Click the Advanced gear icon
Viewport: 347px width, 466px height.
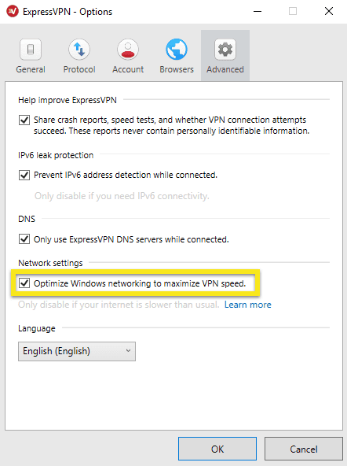pyautogui.click(x=225, y=50)
